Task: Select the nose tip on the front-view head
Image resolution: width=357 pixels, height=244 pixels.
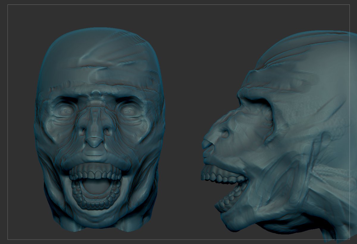Action: tap(95, 142)
